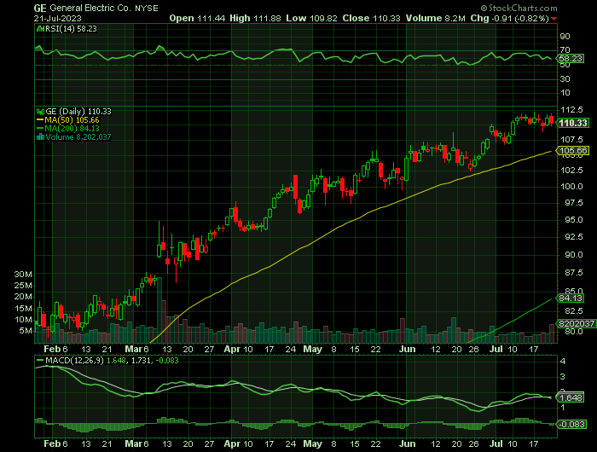Click the red down-arrow change indicator icon

click(554, 19)
